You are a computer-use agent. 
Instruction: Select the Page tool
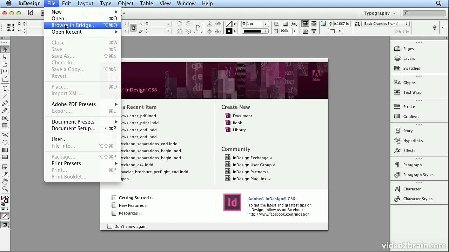point(5,64)
